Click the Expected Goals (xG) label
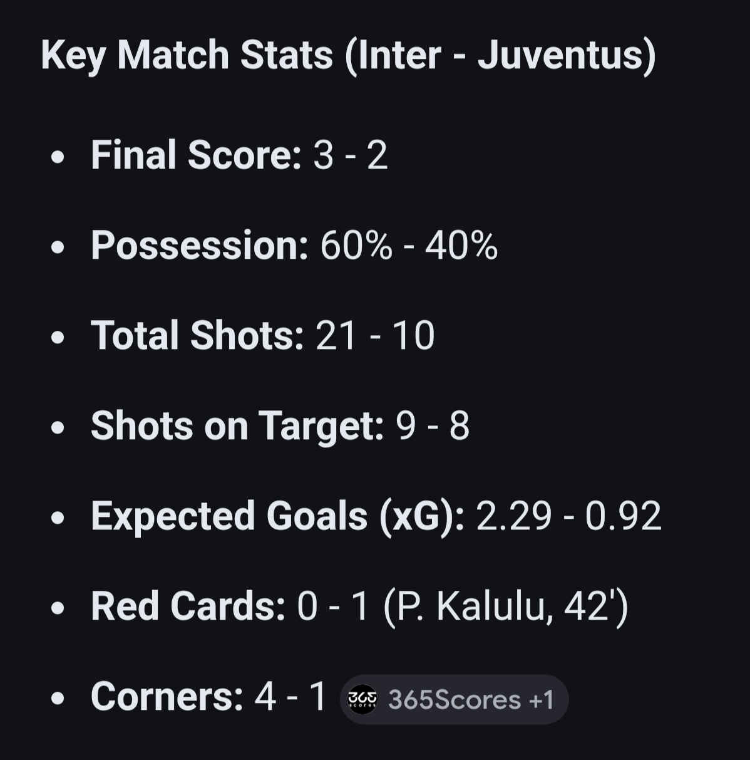This screenshot has width=750, height=760. (278, 516)
